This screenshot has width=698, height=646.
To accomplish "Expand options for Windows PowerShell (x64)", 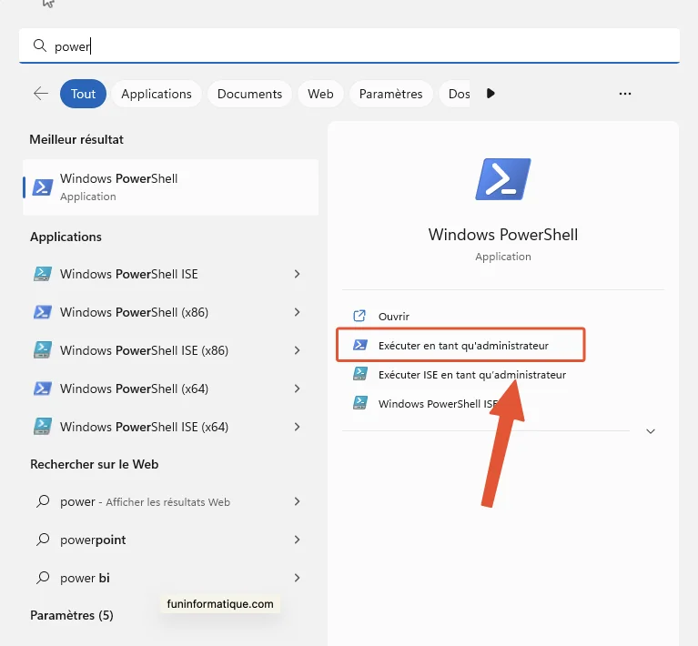I will tap(297, 389).
